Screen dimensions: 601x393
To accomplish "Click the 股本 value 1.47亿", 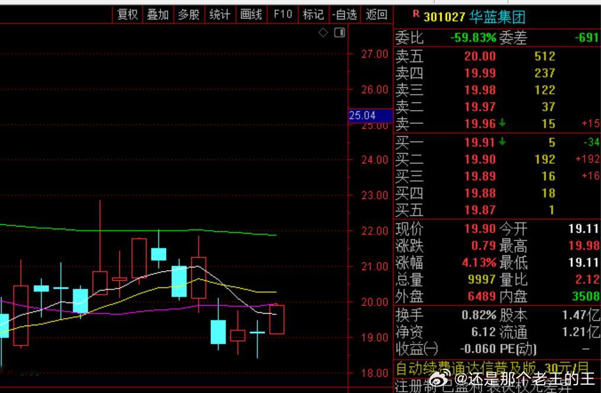I will (x=581, y=315).
